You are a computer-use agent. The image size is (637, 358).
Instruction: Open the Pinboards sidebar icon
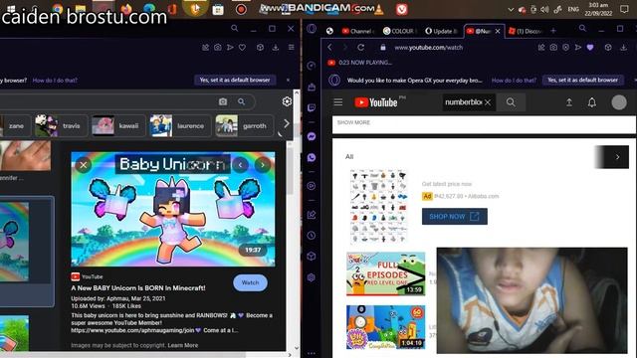click(312, 215)
